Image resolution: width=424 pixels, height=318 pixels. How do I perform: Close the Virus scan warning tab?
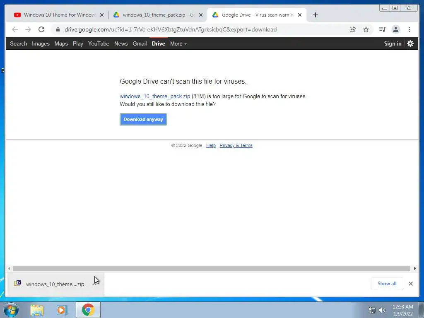(x=300, y=15)
